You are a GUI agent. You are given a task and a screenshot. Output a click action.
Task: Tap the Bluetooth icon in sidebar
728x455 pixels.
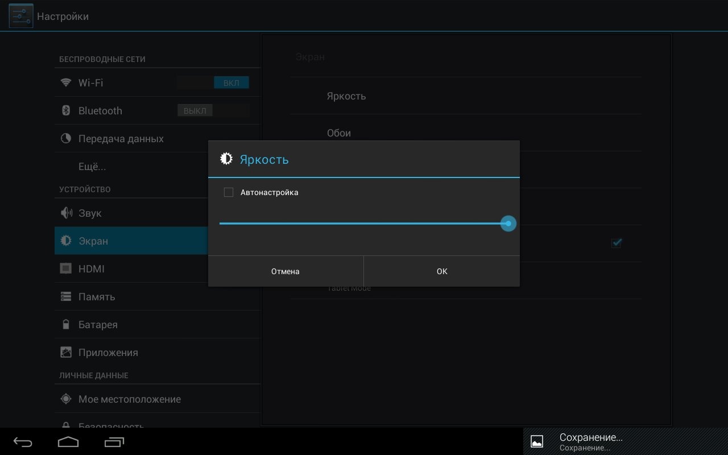pos(66,110)
